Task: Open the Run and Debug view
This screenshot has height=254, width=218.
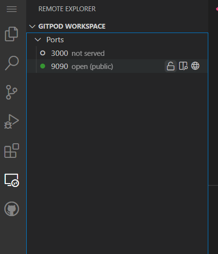Action: 12,121
